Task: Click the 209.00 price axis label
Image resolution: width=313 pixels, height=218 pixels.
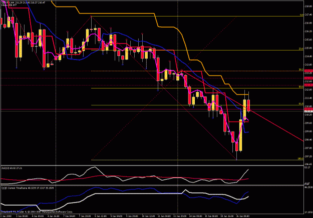Action: [x=308, y=131]
